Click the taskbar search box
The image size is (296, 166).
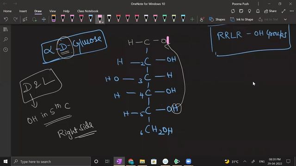(51, 161)
